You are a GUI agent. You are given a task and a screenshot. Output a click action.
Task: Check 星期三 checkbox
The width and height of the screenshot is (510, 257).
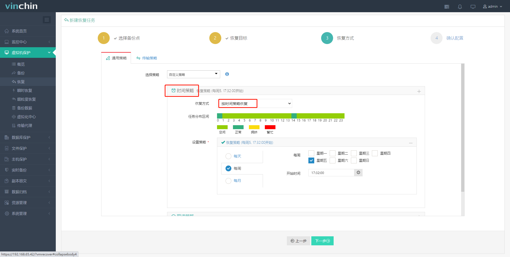coord(354,153)
